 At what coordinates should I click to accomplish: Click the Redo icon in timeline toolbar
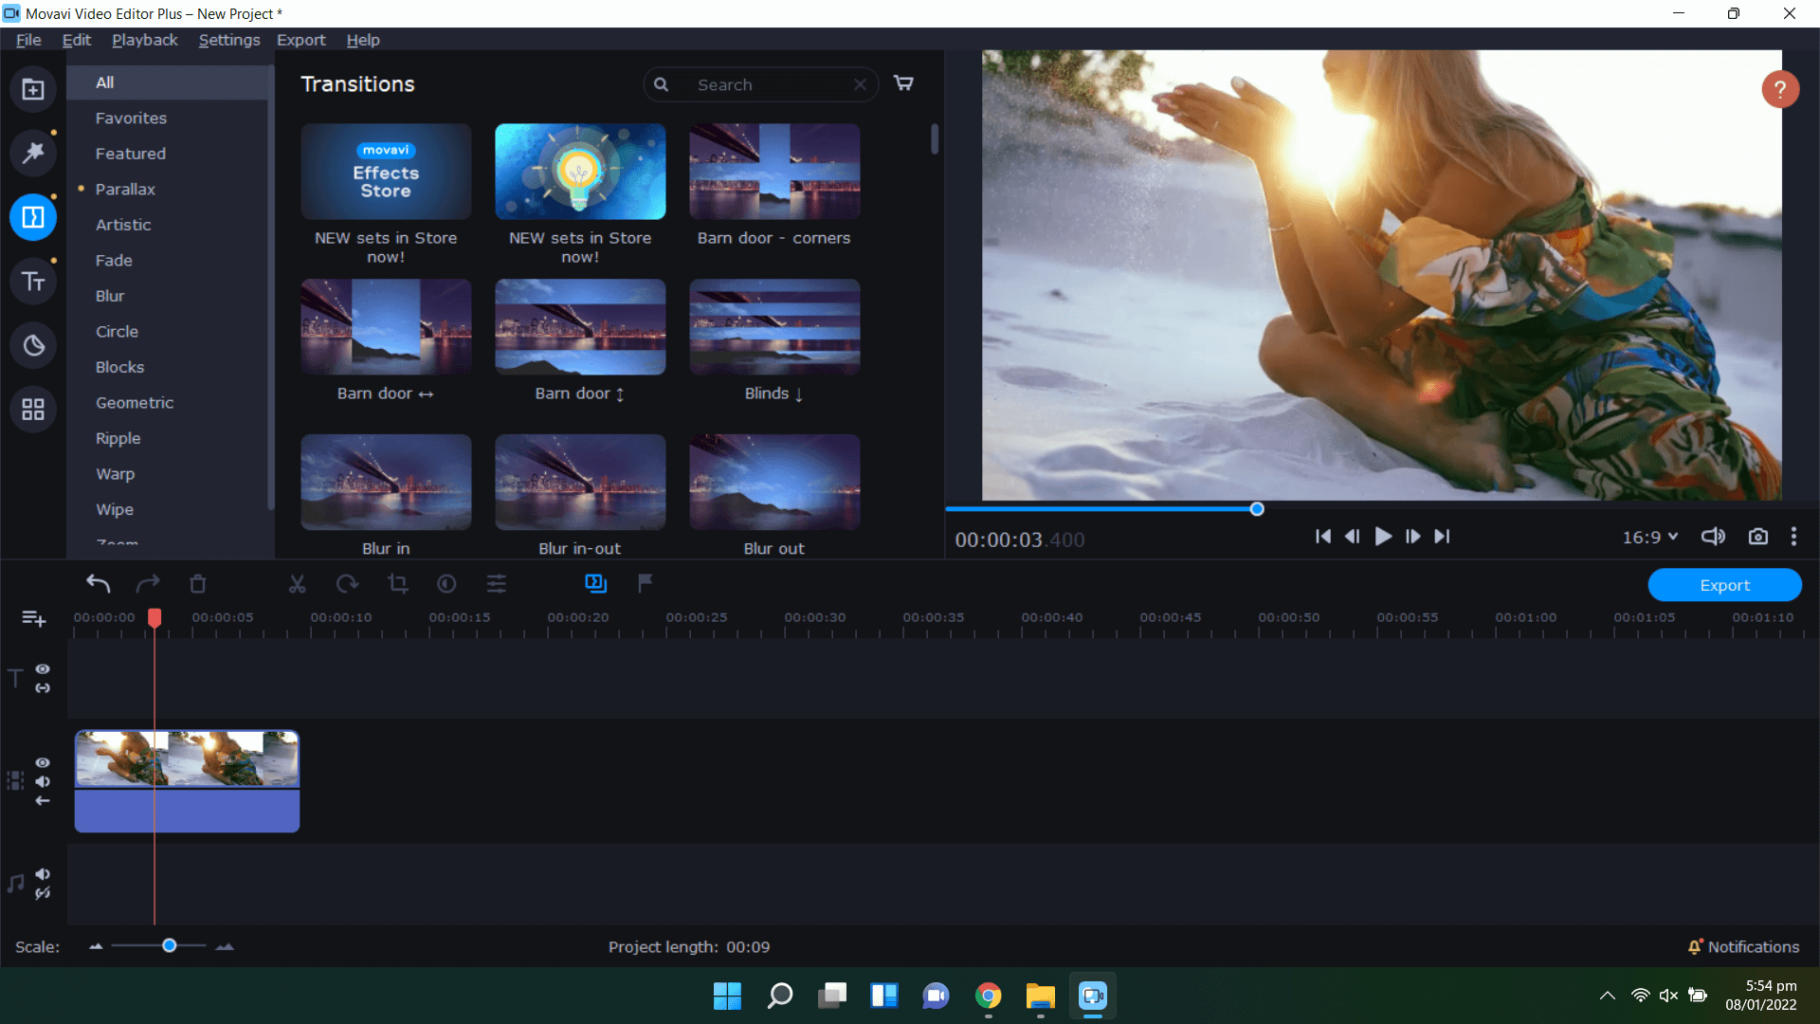pyautogui.click(x=148, y=583)
